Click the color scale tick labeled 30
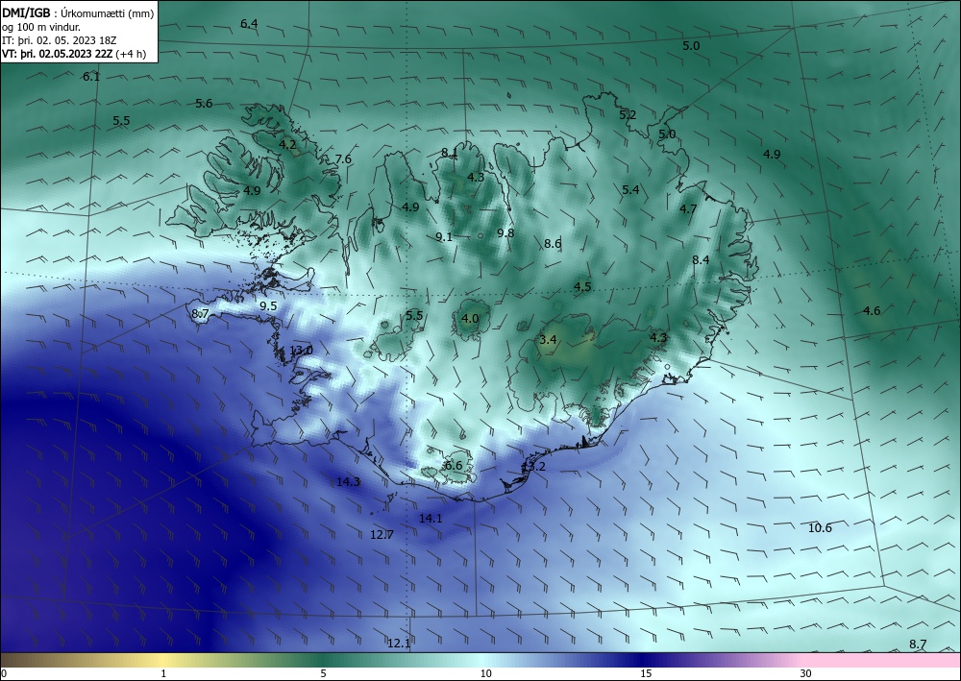Viewport: 961px width, 681px height. [x=806, y=673]
